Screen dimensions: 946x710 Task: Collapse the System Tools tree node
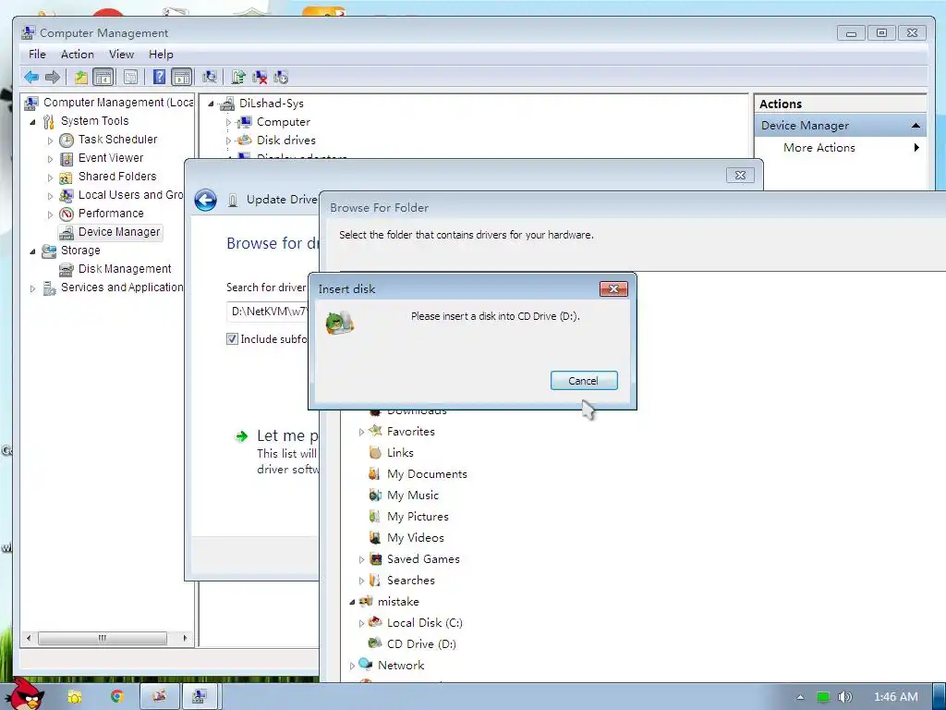coord(32,122)
